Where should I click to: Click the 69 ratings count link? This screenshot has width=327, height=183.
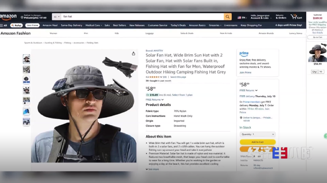[x=165, y=77]
